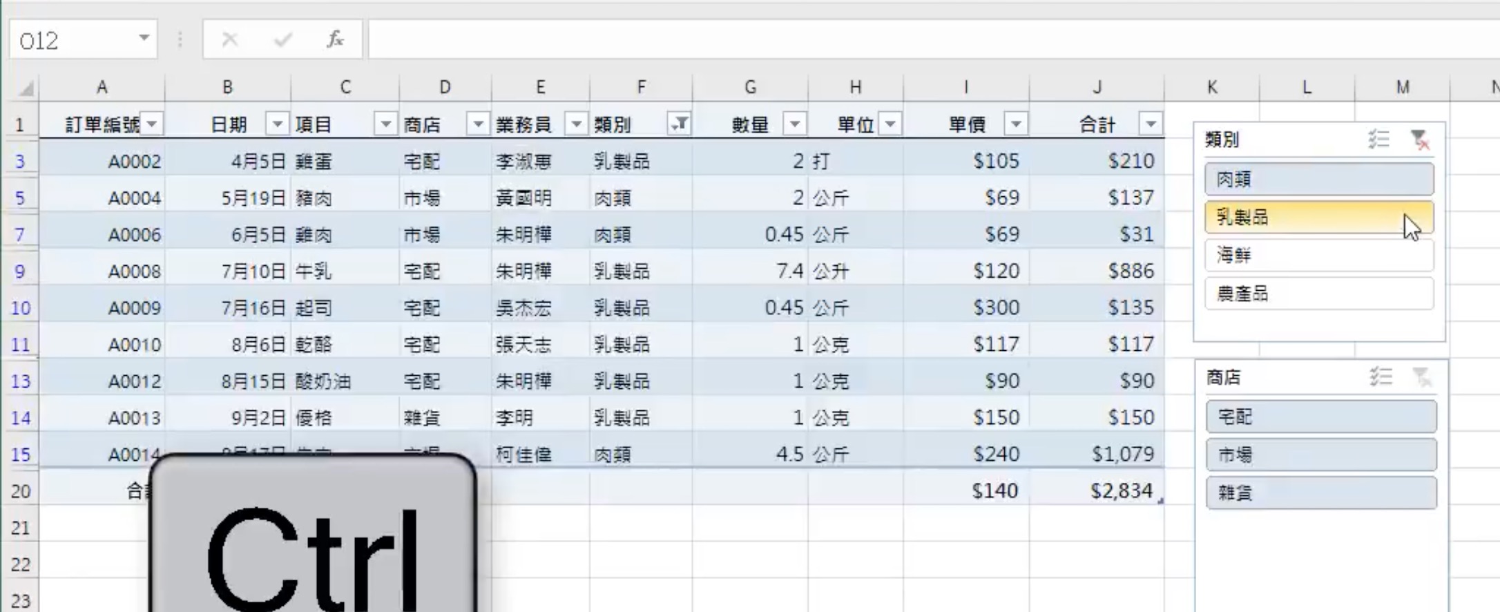Open the Name Box dropdown arrow

pyautogui.click(x=144, y=38)
